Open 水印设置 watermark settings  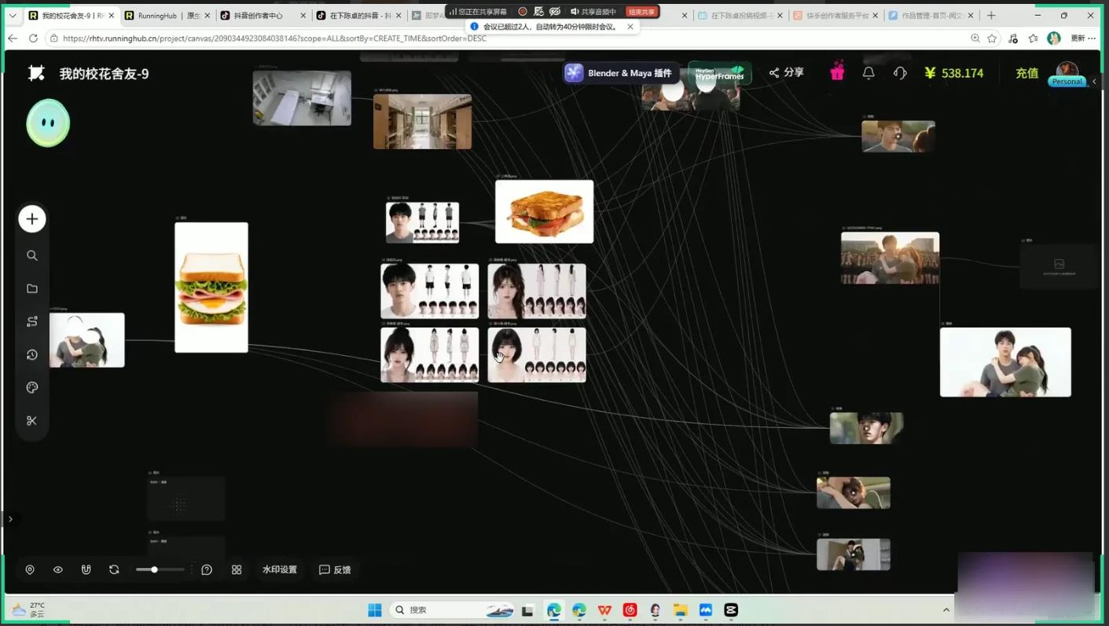[x=280, y=569]
